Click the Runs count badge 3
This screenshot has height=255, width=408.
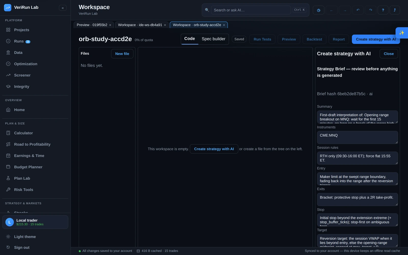[x=28, y=42]
